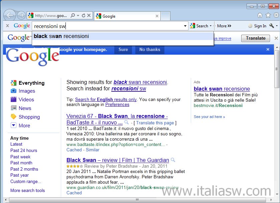Filter results to Past year
Viewport: 280px width, 203px height.
point(19,175)
